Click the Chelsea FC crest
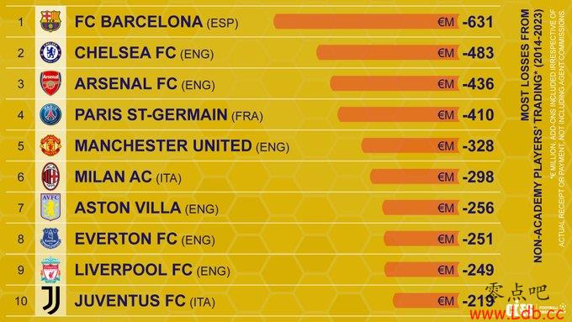Viewport: 572px width, 322px height. pos(50,52)
